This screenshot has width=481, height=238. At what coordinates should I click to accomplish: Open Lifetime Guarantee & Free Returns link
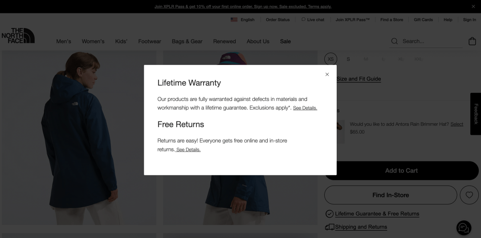(377, 214)
